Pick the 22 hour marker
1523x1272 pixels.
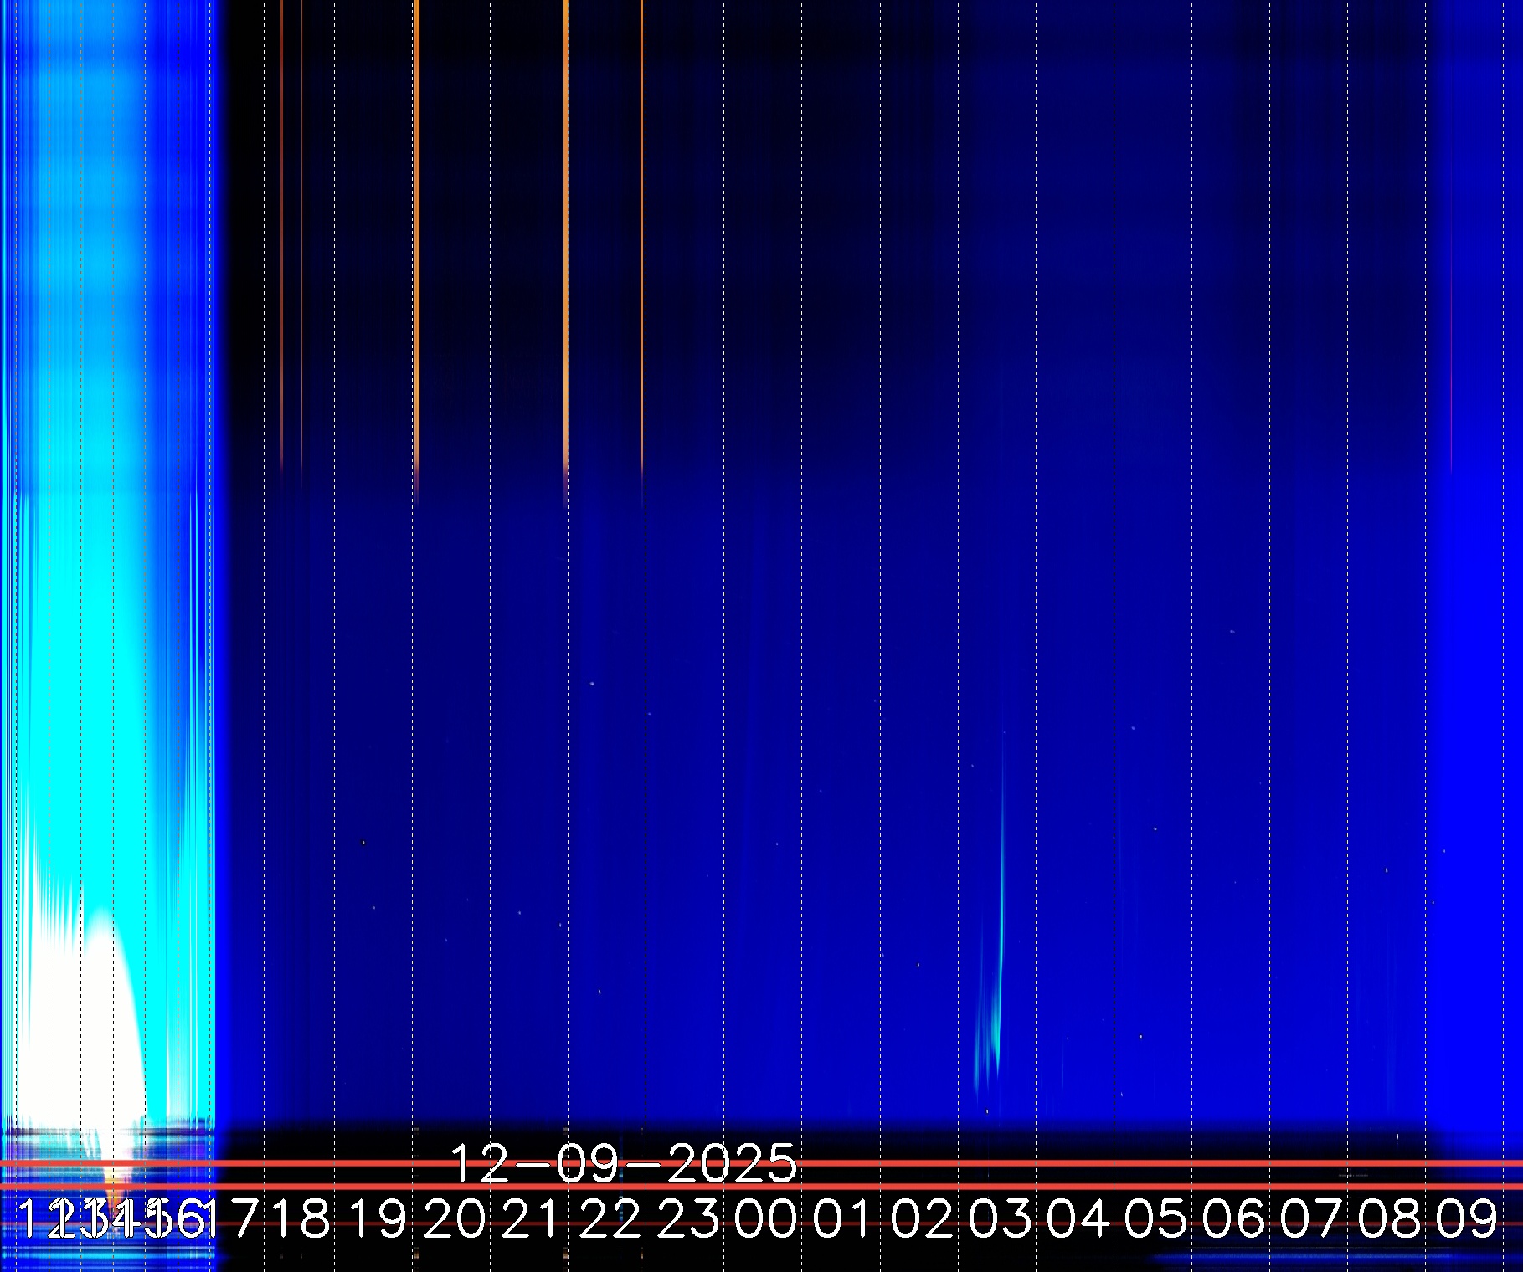click(x=610, y=1218)
